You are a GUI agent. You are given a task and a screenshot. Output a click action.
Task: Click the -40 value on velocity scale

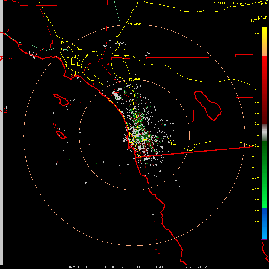[x=256, y=179]
